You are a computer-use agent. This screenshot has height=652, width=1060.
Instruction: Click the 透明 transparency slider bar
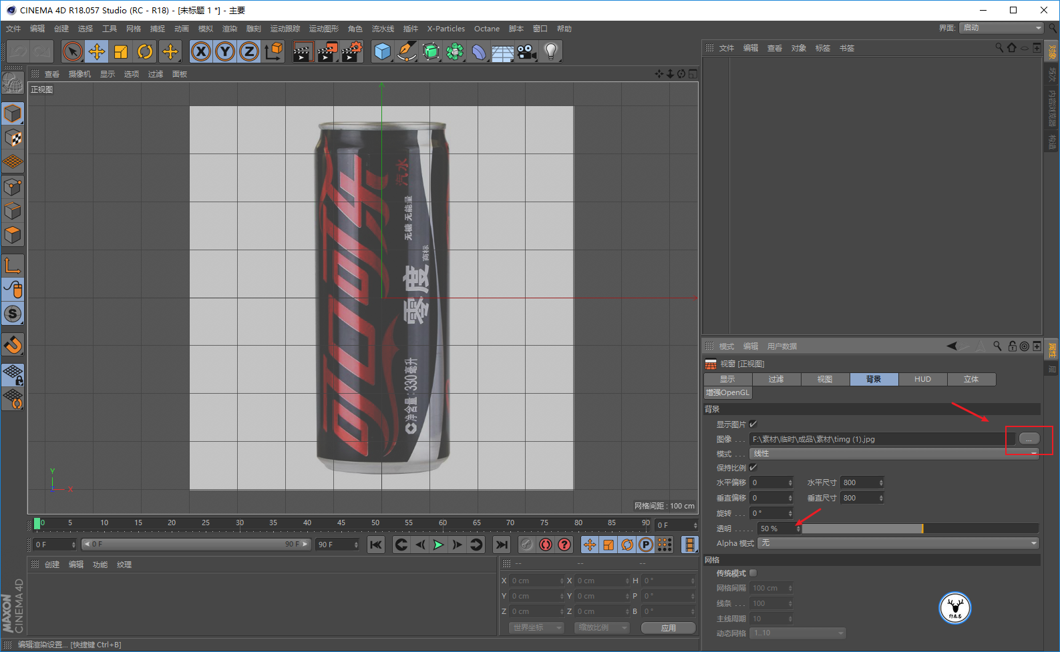919,529
